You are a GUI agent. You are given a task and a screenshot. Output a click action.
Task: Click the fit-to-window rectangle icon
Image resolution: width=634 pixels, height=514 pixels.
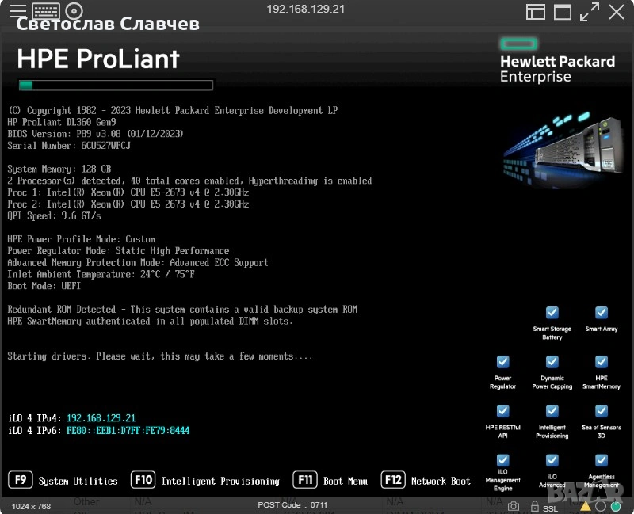pos(563,12)
